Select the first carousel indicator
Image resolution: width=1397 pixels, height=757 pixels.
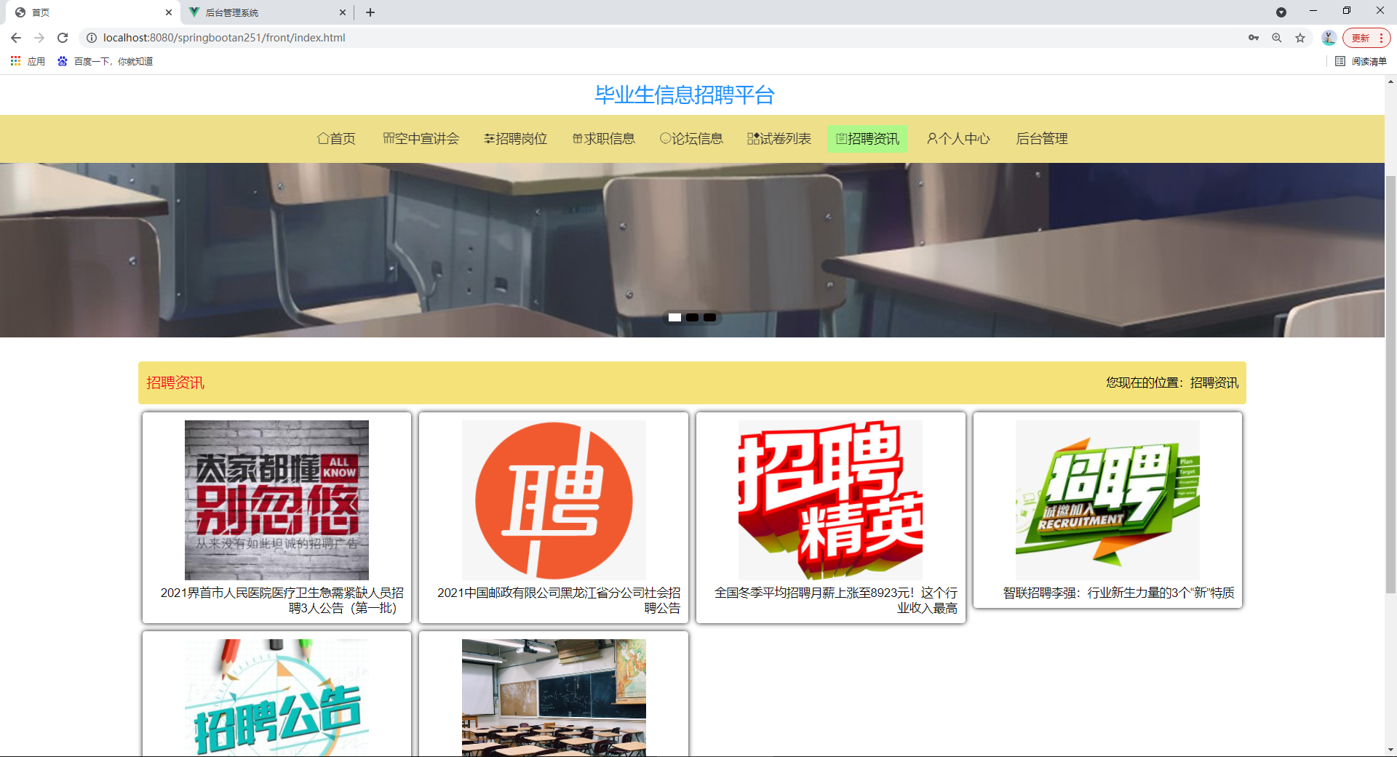(674, 317)
